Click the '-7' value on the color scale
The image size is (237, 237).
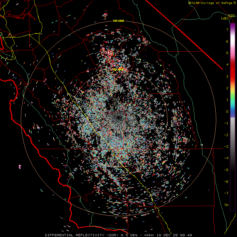click(x=226, y=193)
